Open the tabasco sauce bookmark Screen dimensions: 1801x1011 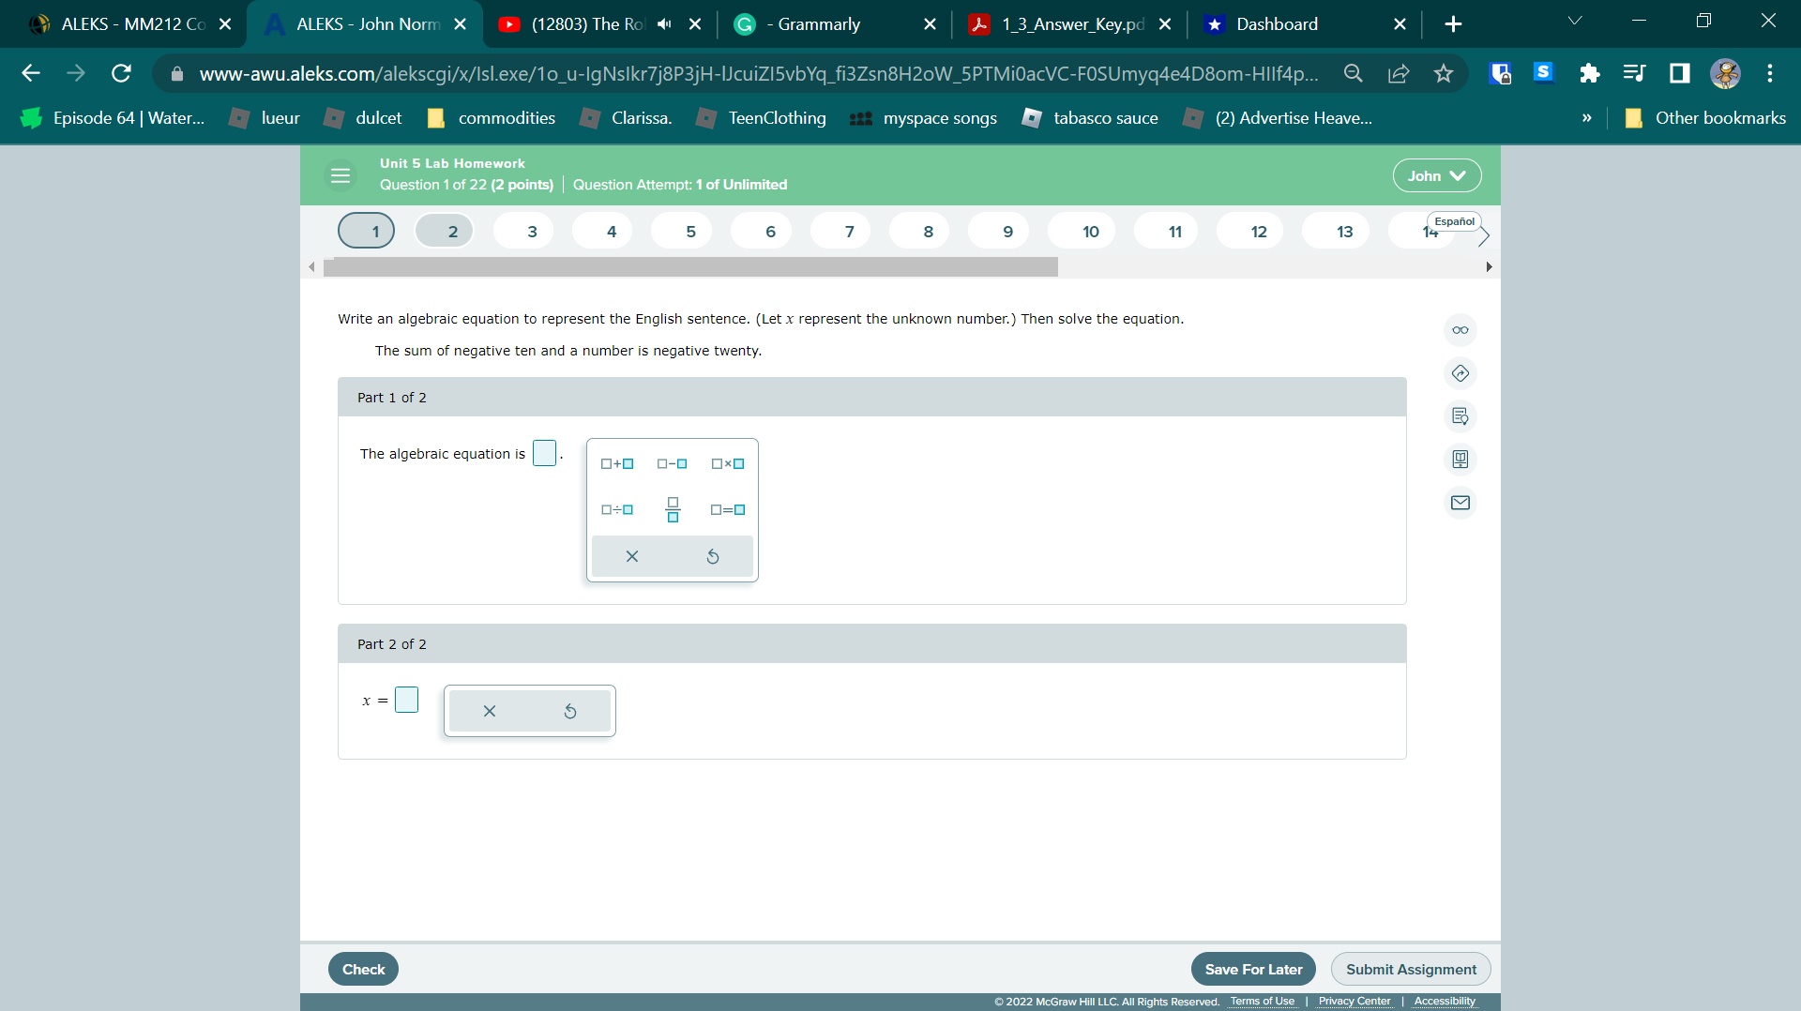pos(1090,118)
